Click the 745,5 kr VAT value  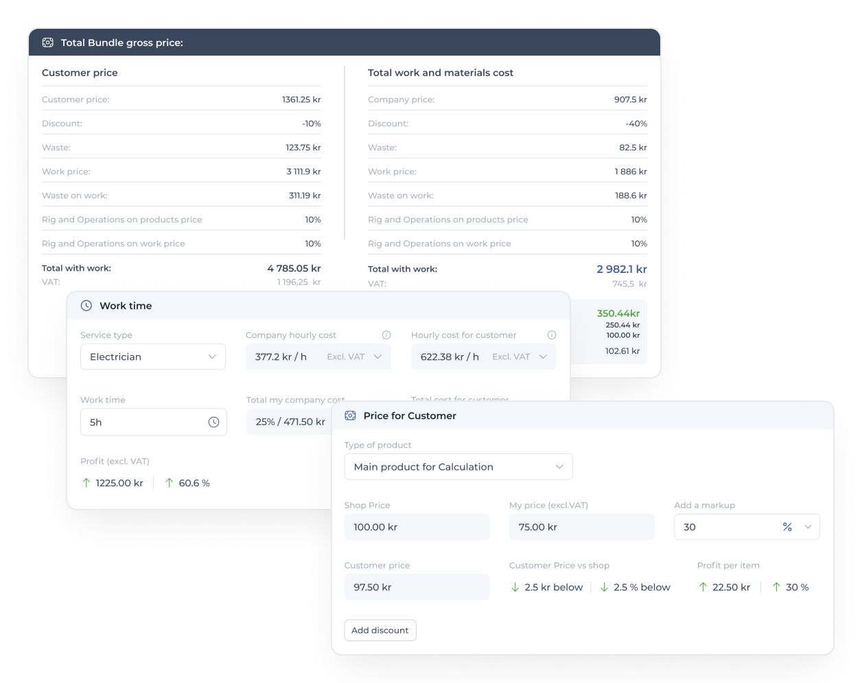629,283
